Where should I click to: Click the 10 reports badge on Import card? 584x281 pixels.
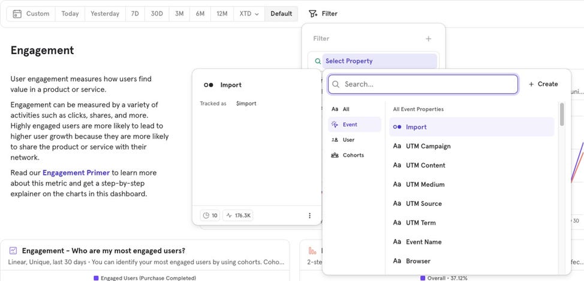pyautogui.click(x=210, y=216)
